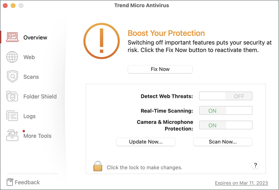Disable Camera & Microphone Protection toggle

226,125
